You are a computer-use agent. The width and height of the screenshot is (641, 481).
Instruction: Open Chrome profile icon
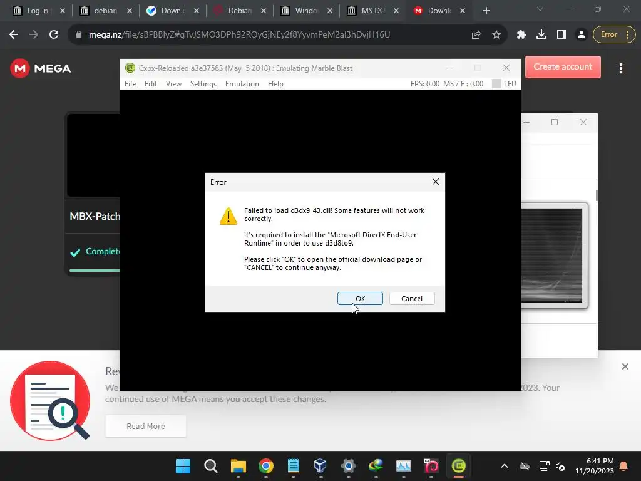581,35
